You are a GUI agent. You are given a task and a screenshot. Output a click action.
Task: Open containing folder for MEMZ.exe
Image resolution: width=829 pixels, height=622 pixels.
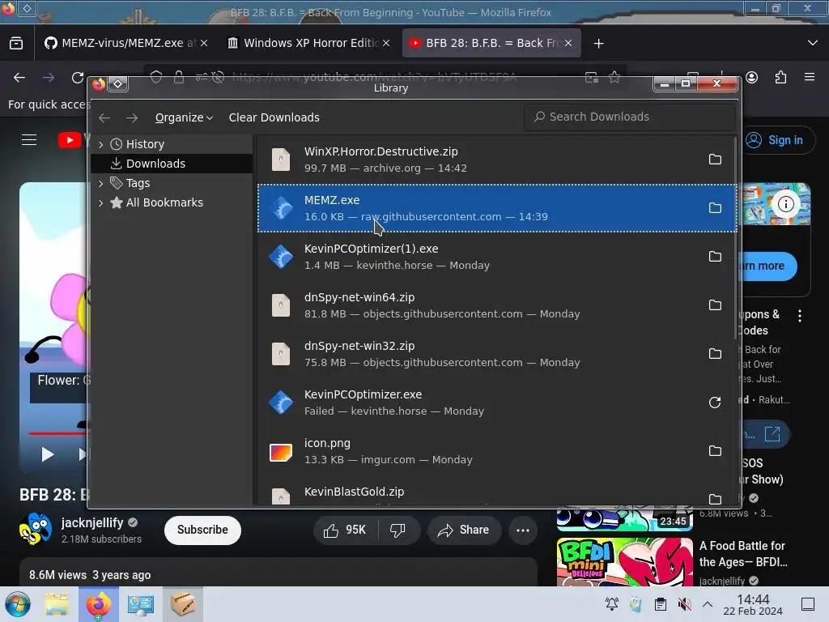coord(715,208)
